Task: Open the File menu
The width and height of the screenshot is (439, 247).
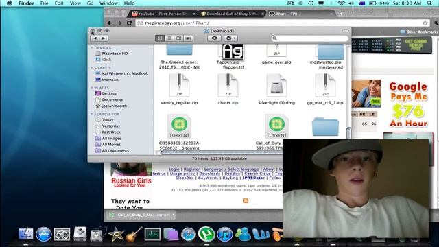Action: coord(44,3)
